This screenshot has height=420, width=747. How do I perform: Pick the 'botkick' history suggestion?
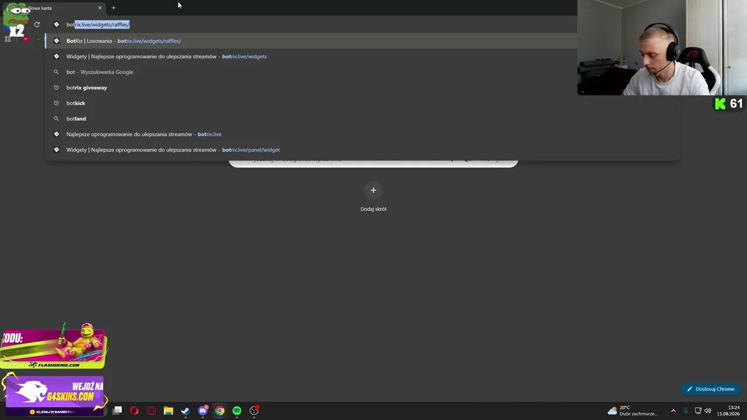click(x=363, y=103)
